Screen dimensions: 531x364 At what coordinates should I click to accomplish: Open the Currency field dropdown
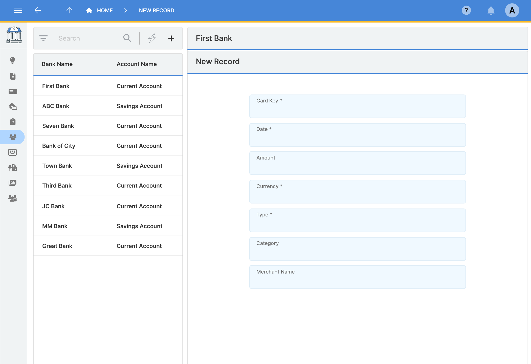coord(357,192)
